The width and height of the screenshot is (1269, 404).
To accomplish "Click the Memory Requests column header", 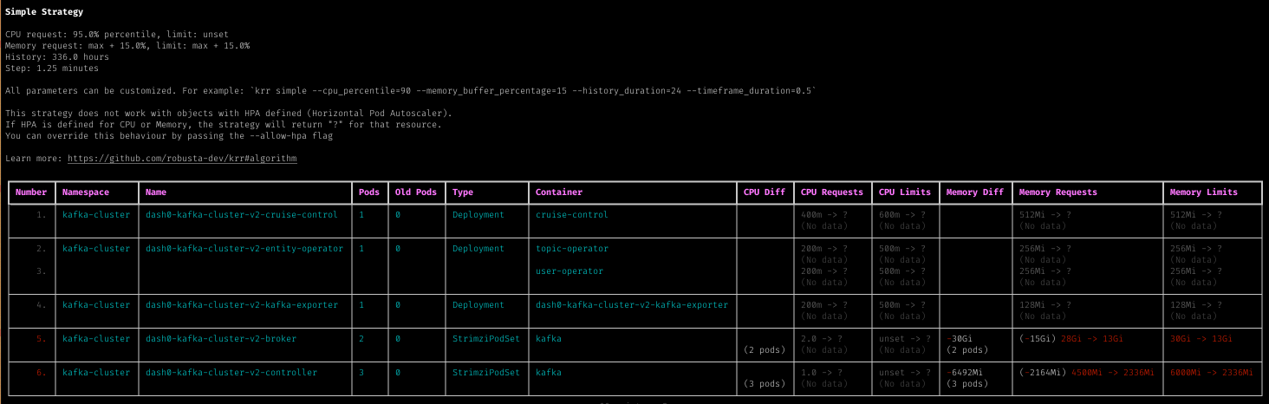I will point(1057,192).
